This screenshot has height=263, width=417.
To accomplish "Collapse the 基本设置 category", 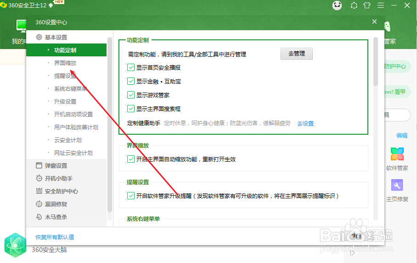I will pos(56,38).
